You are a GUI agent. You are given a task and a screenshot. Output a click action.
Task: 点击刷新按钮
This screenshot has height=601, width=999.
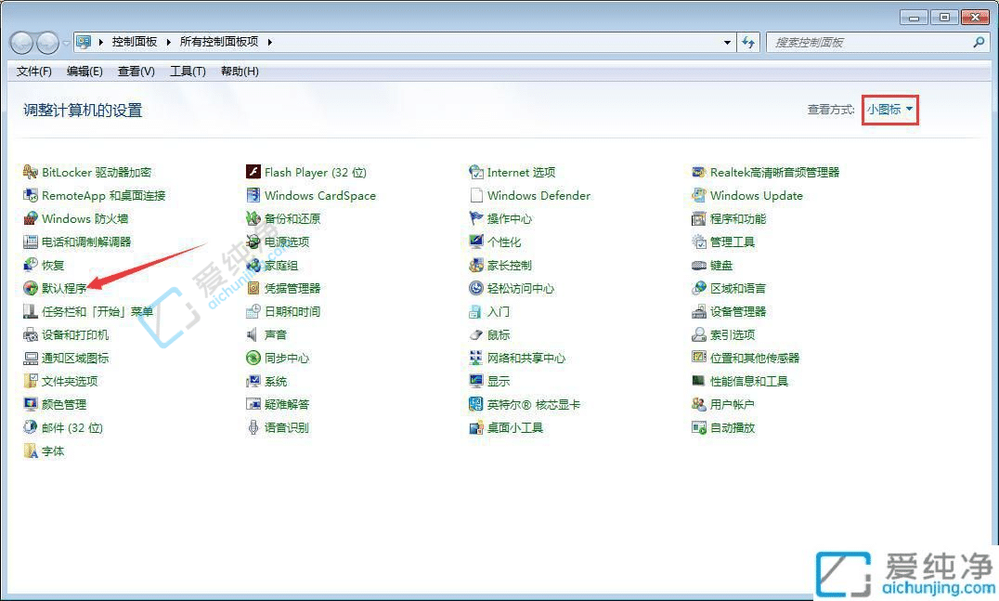point(748,42)
